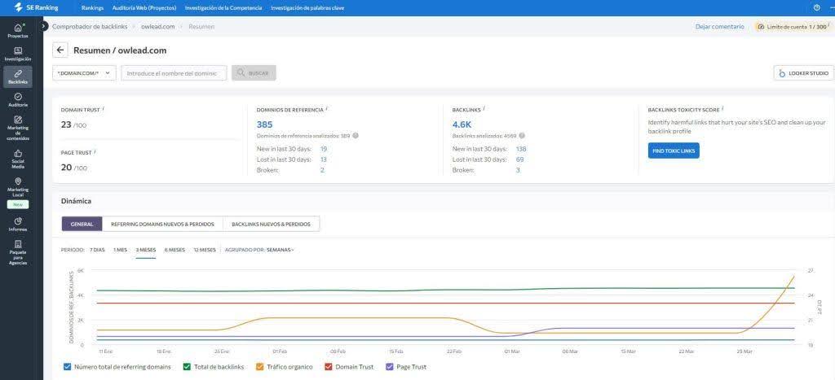Click the Backlinks Toxicity Score info icon
Screen dimensions: 835x380
click(722, 108)
